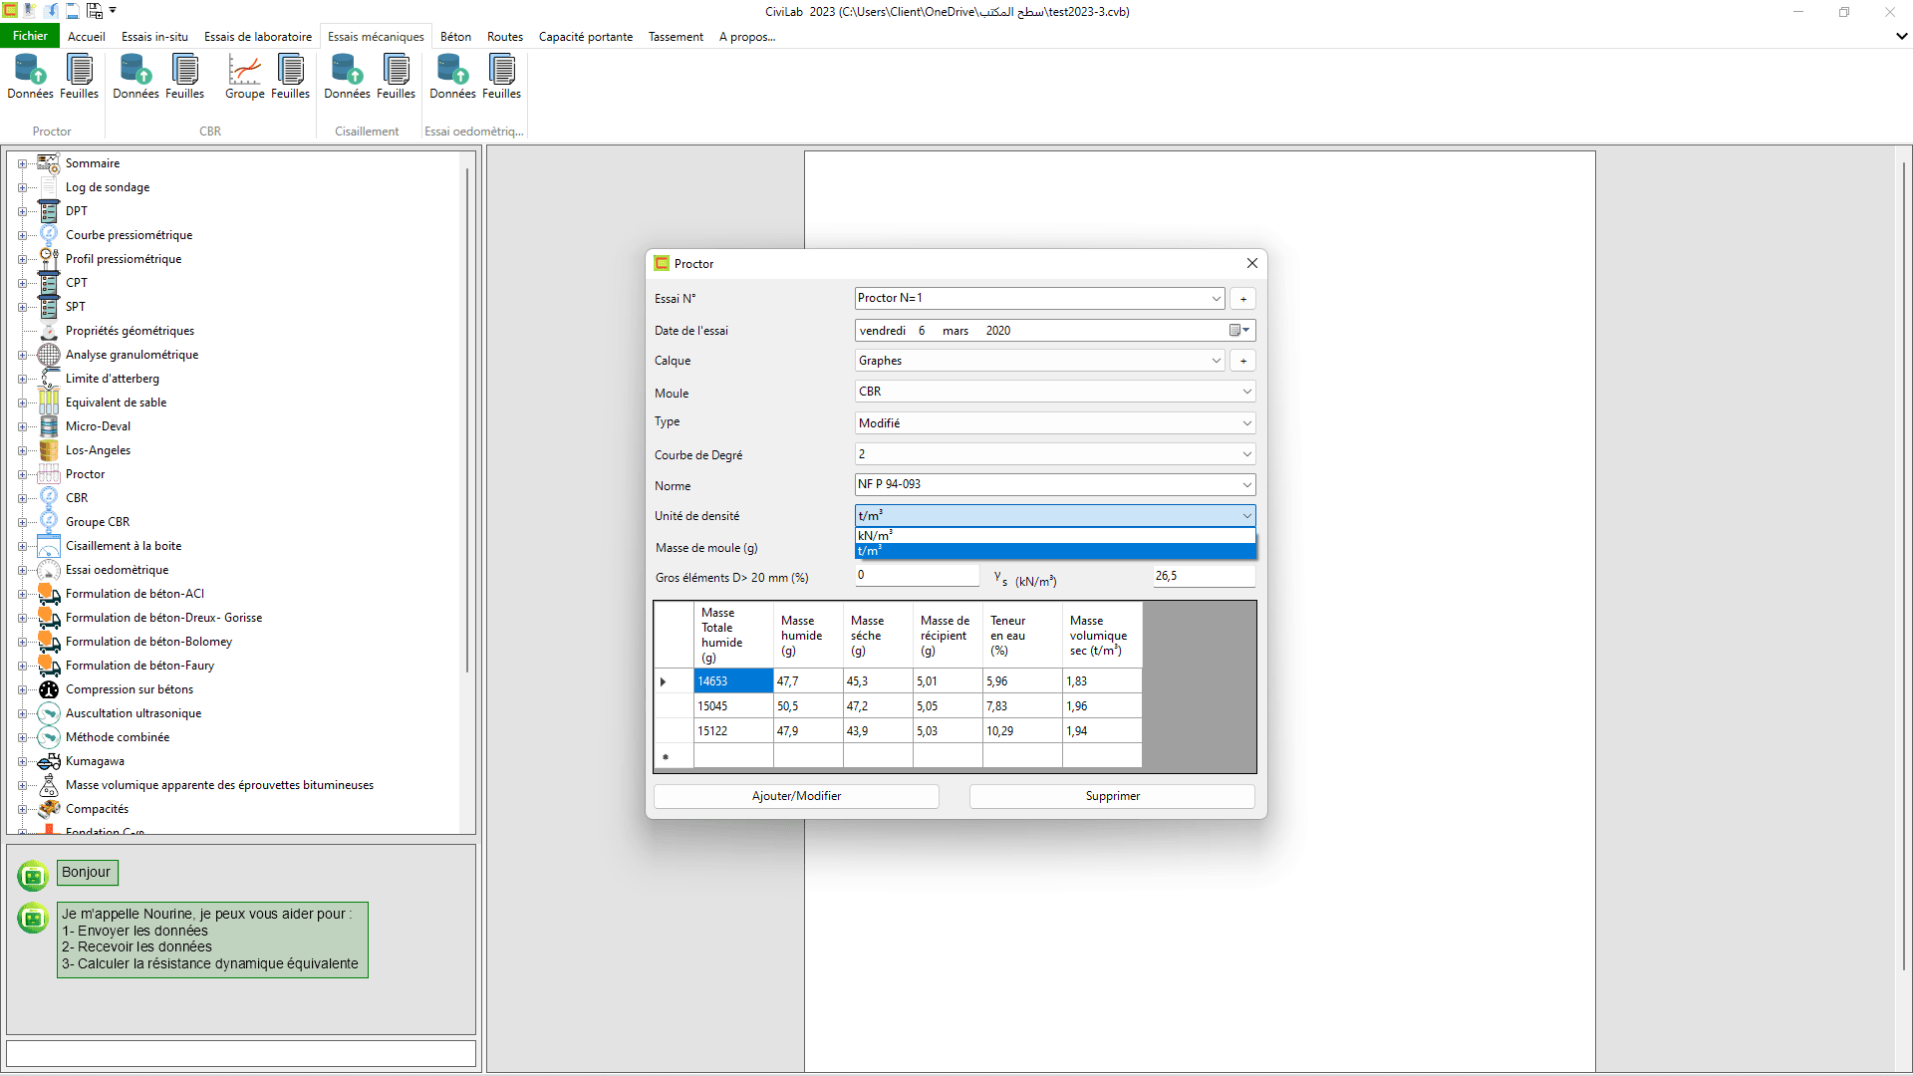This screenshot has height=1076, width=1913.
Task: Click the Bonjour chat message
Action: pyautogui.click(x=87, y=873)
